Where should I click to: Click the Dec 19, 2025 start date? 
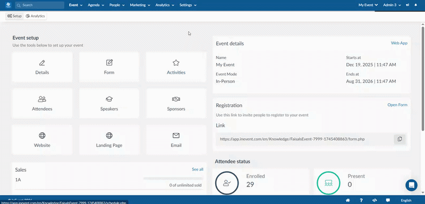371,65
